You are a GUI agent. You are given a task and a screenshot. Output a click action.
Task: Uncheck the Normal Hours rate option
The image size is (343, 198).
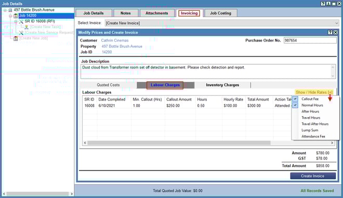[295, 105]
